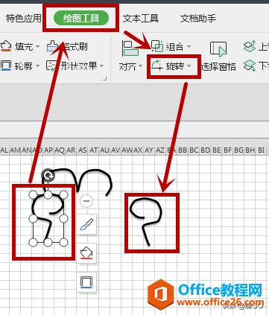Viewport: 269px width, 315px height.
Task: Click the 轮廓 outline icon
Action: point(6,66)
